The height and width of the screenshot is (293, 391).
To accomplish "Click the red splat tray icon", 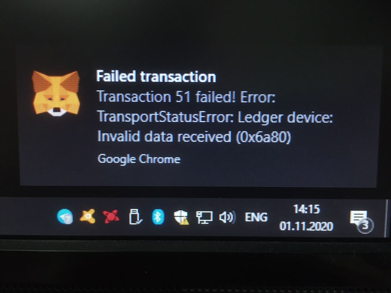I will [111, 216].
